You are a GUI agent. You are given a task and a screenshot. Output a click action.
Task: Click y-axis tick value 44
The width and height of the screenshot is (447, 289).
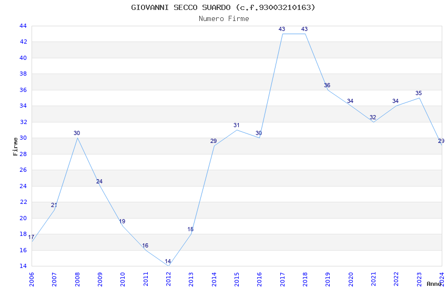click(23, 26)
